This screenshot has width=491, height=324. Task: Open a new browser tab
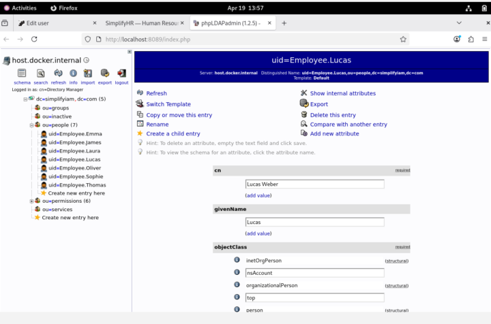[x=284, y=23]
